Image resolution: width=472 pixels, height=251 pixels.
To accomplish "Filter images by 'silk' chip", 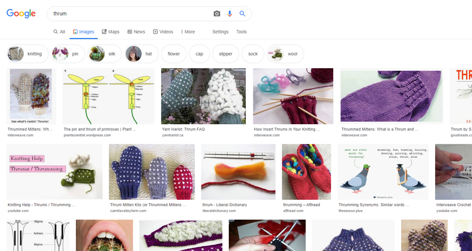I will coord(105,54).
